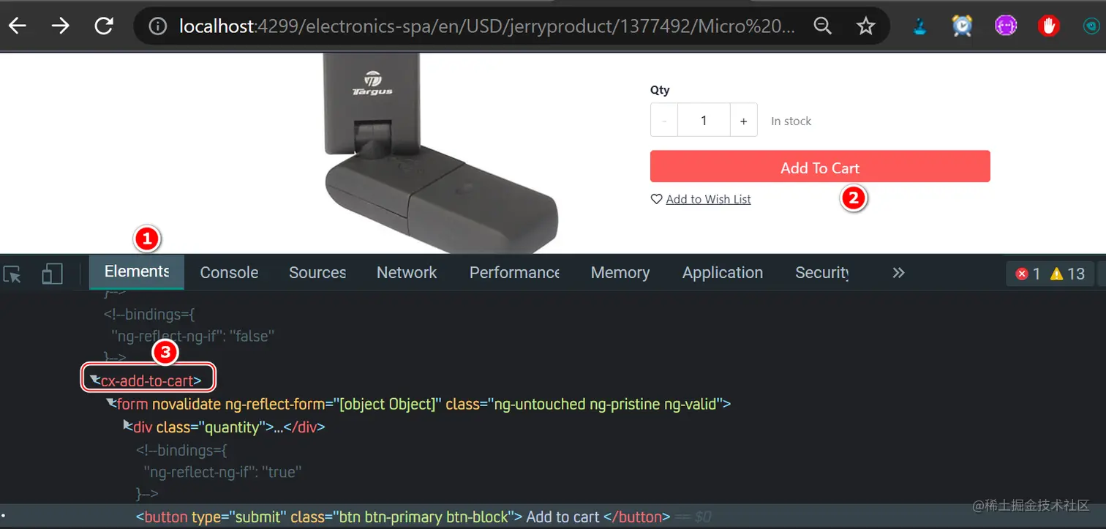Click the quantity input field
This screenshot has height=529, width=1106.
point(704,120)
